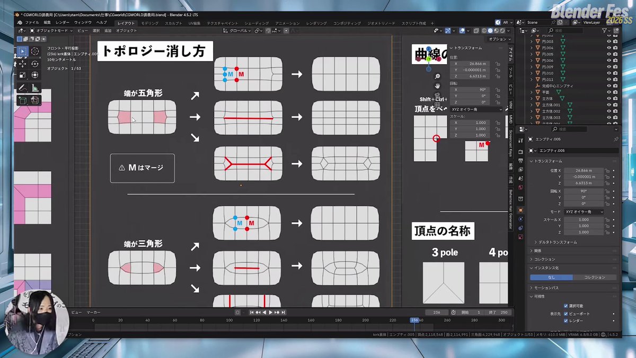Disable render camera icon for 立方体.001

point(615,105)
